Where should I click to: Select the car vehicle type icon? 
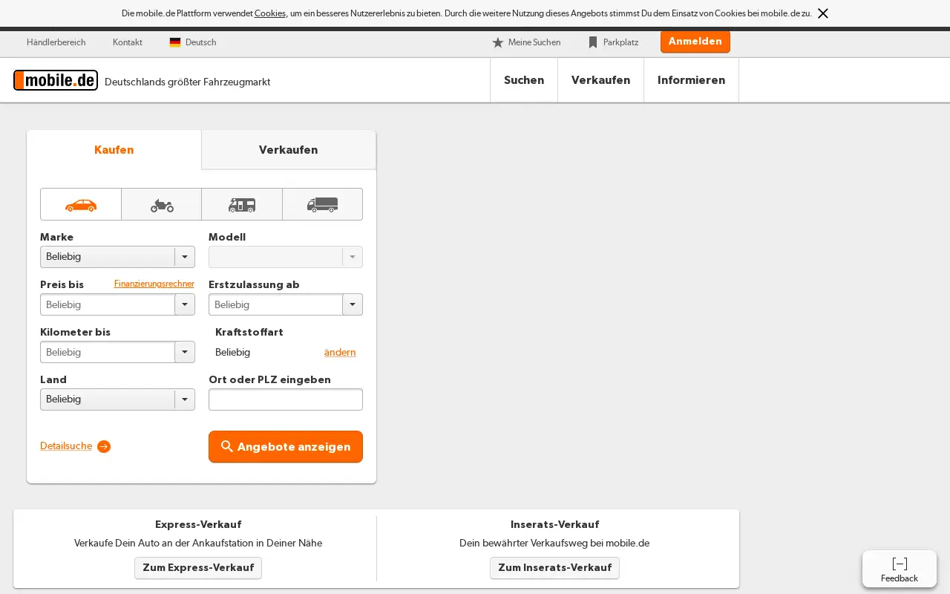point(81,204)
